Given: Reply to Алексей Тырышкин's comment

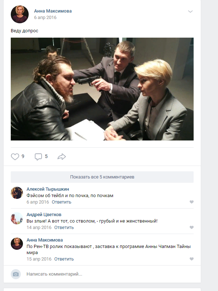Looking at the screenshot, I should [x=61, y=202].
